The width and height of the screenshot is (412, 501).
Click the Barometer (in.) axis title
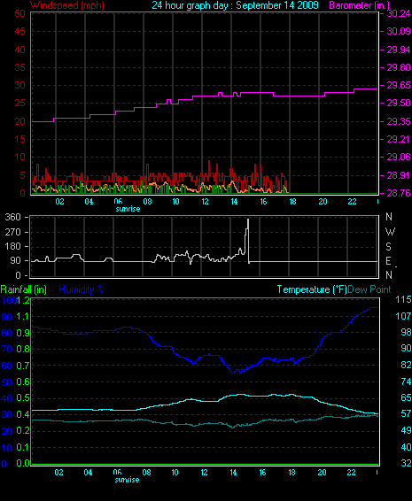click(x=359, y=5)
